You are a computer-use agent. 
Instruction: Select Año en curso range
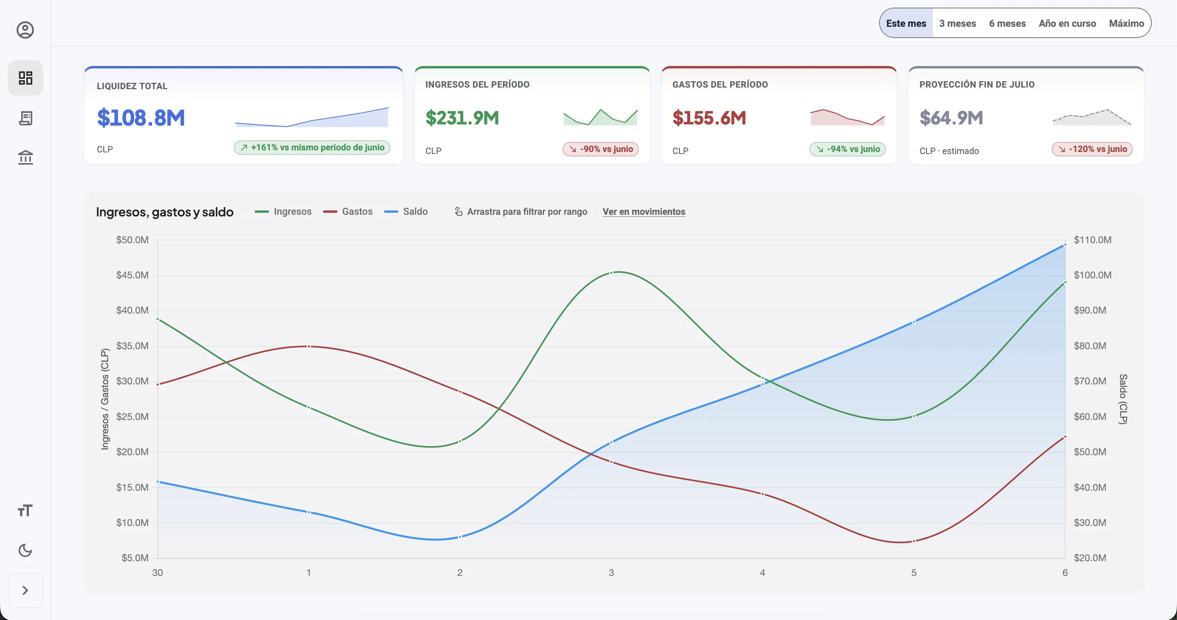pyautogui.click(x=1067, y=23)
